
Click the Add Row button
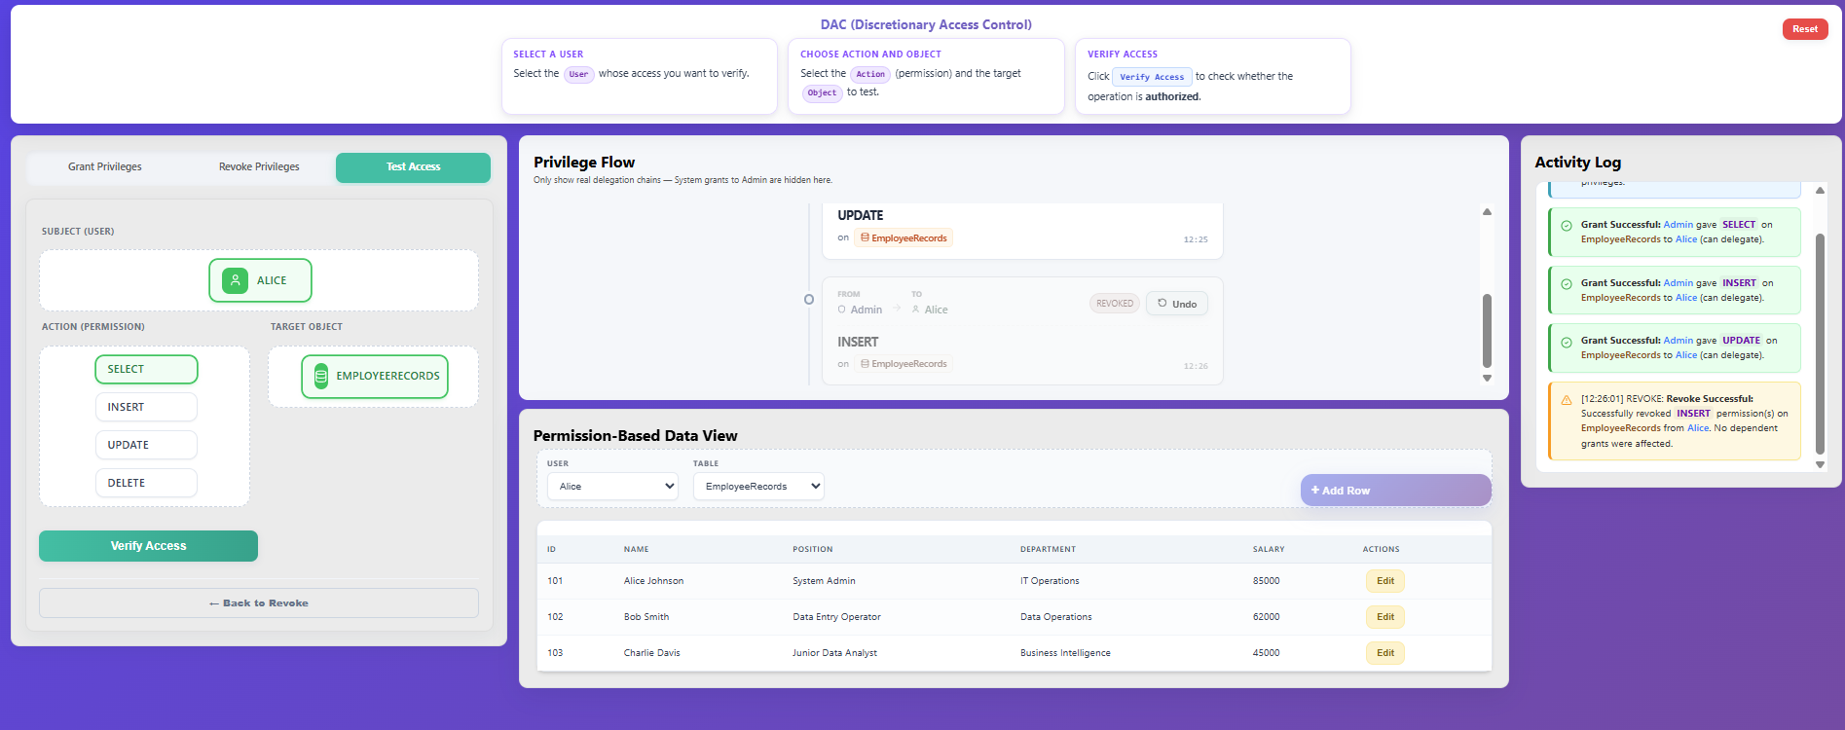coord(1394,491)
